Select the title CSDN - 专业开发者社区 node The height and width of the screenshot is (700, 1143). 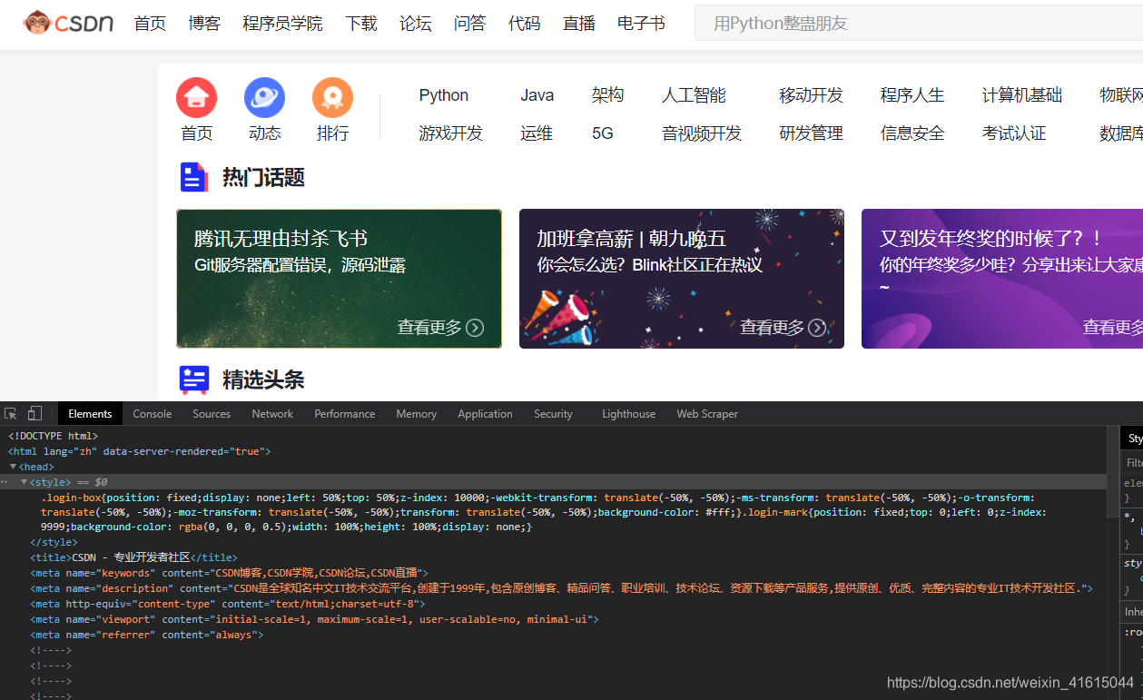[133, 557]
